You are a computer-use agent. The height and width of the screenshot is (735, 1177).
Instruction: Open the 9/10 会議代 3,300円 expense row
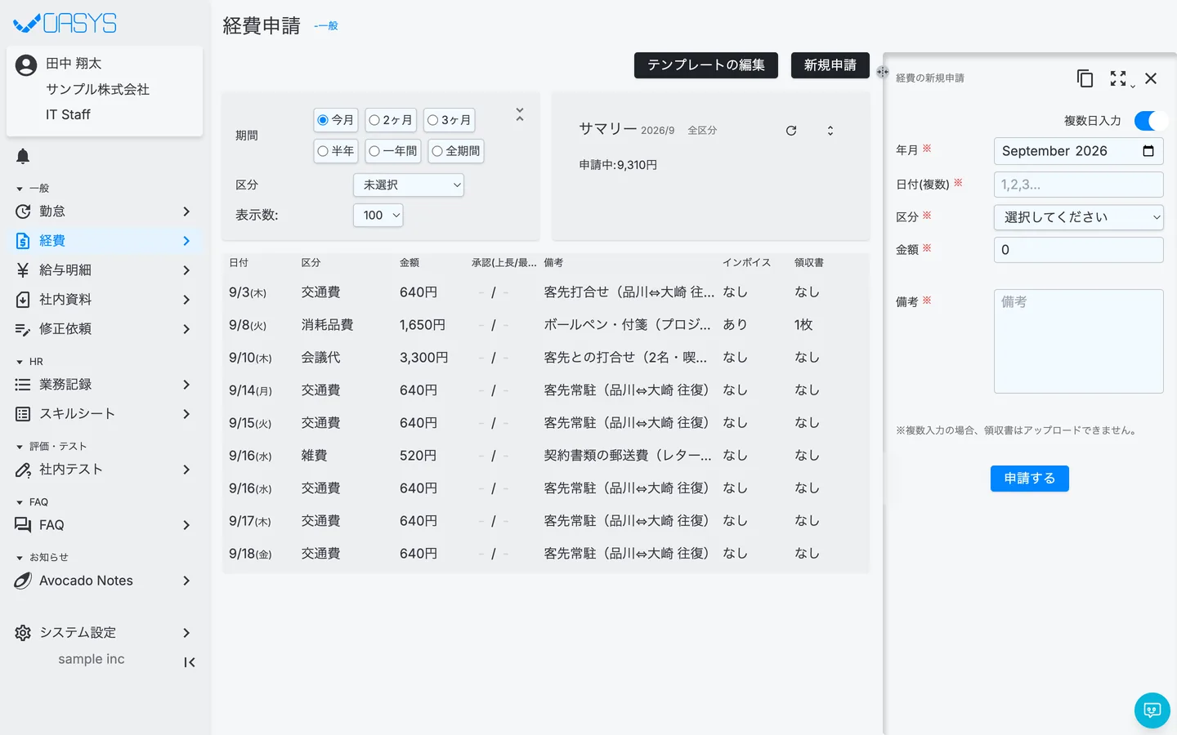546,358
